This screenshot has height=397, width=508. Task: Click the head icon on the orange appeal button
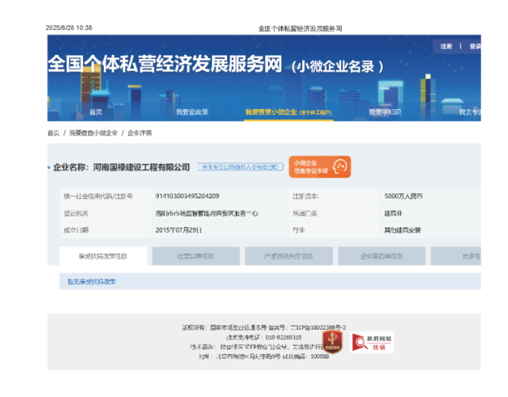[x=339, y=167]
